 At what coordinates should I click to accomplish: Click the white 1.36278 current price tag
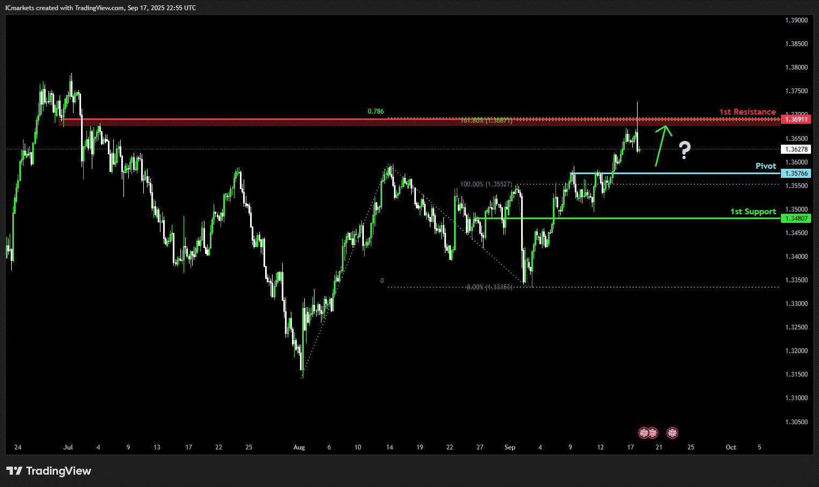[x=796, y=149]
